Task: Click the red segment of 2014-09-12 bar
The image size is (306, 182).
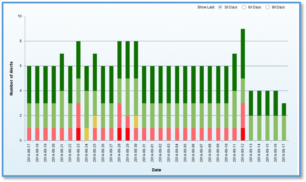Action: tap(243, 134)
